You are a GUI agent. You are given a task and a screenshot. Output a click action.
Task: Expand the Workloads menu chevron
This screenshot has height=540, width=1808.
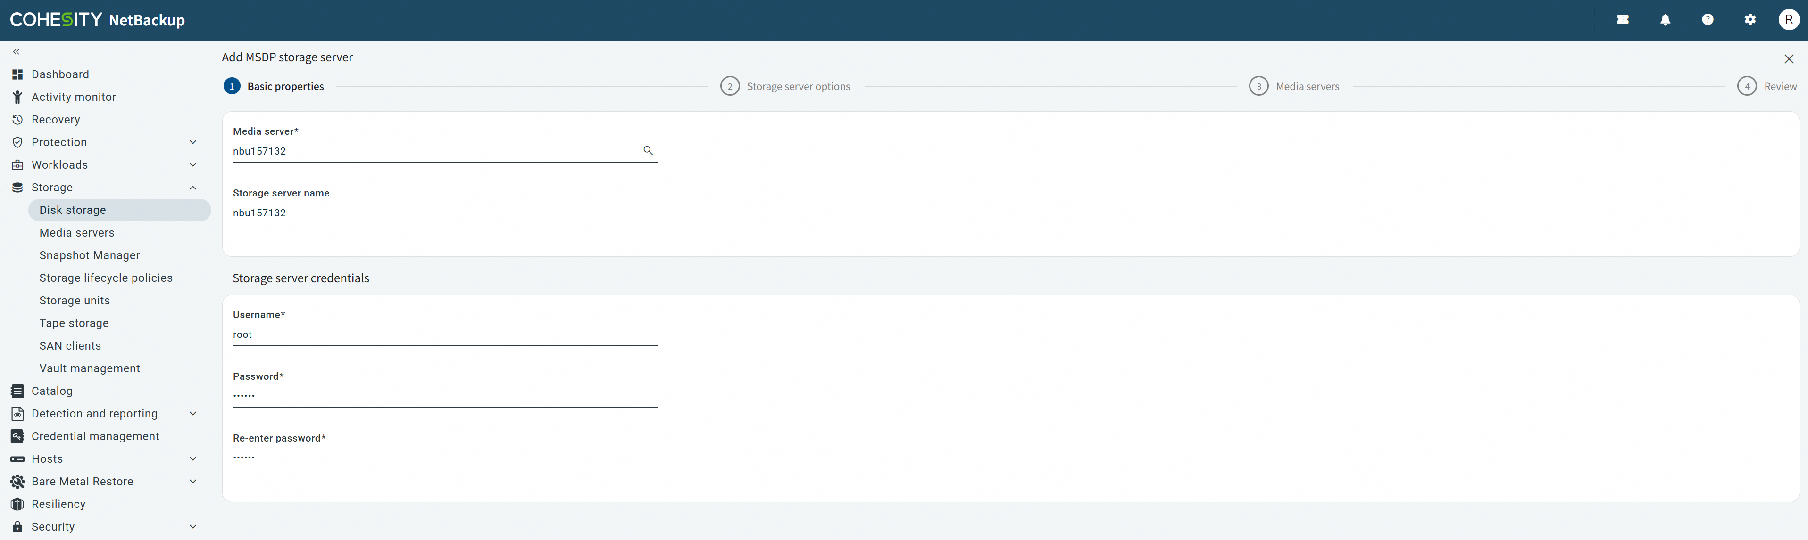[193, 165]
